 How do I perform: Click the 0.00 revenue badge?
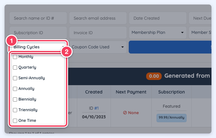coord(154,76)
